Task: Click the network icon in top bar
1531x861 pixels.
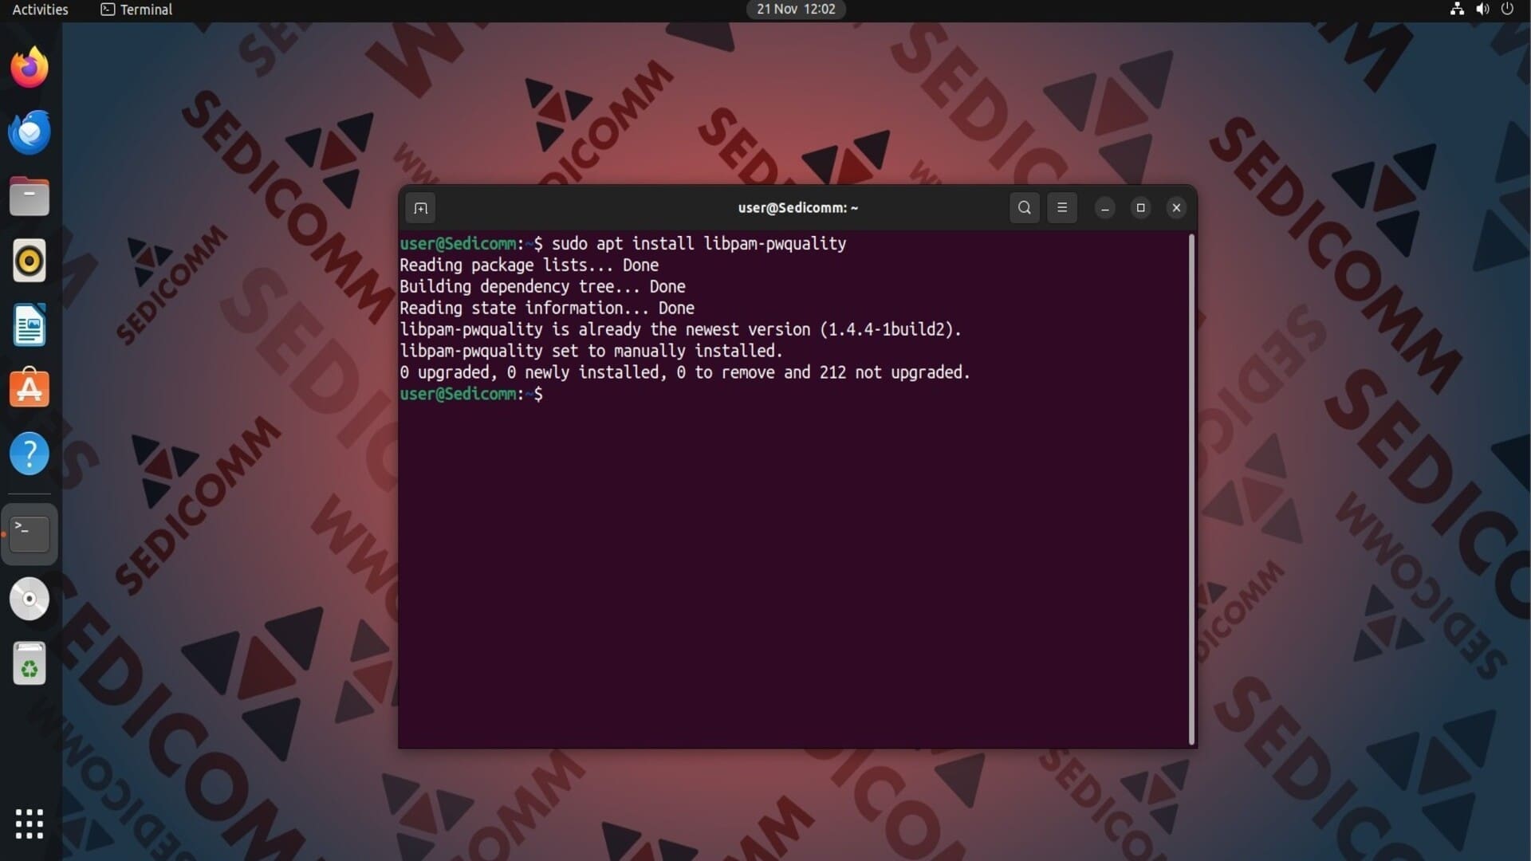Action: point(1457,10)
